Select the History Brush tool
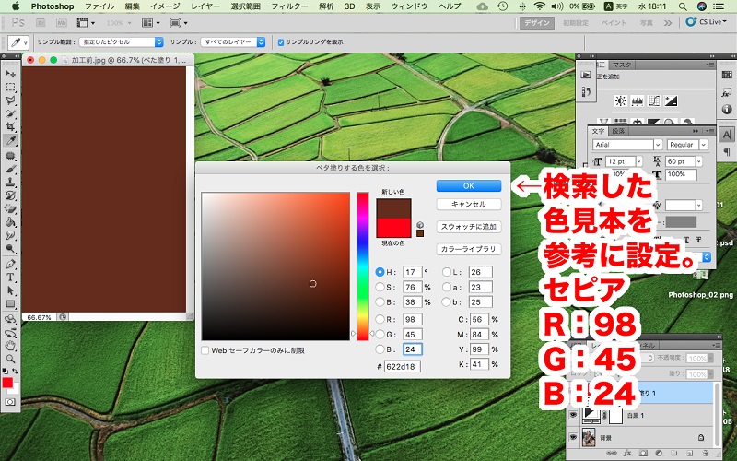Image resolution: width=737 pixels, height=461 pixels. point(10,195)
